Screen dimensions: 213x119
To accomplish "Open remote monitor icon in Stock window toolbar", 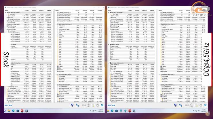I will [x=72, y=105].
